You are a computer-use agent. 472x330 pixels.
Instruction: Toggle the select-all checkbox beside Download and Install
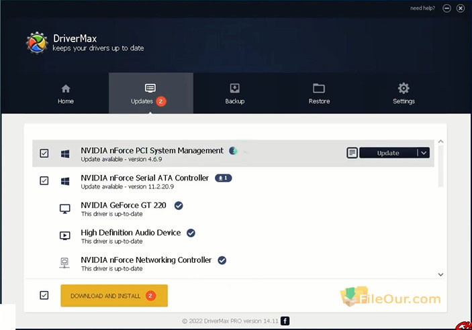44,295
